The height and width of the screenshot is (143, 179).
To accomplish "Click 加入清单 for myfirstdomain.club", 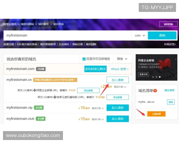I will pos(118,119).
